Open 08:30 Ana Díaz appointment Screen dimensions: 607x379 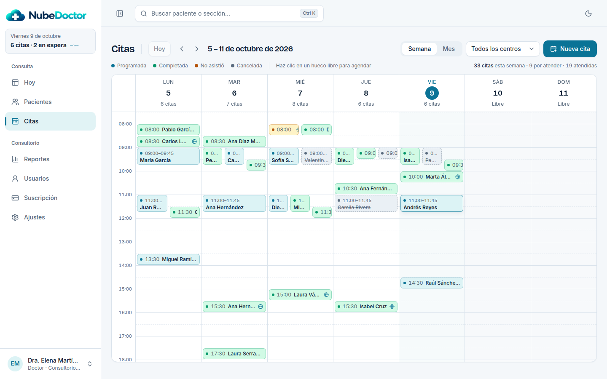[x=234, y=141]
